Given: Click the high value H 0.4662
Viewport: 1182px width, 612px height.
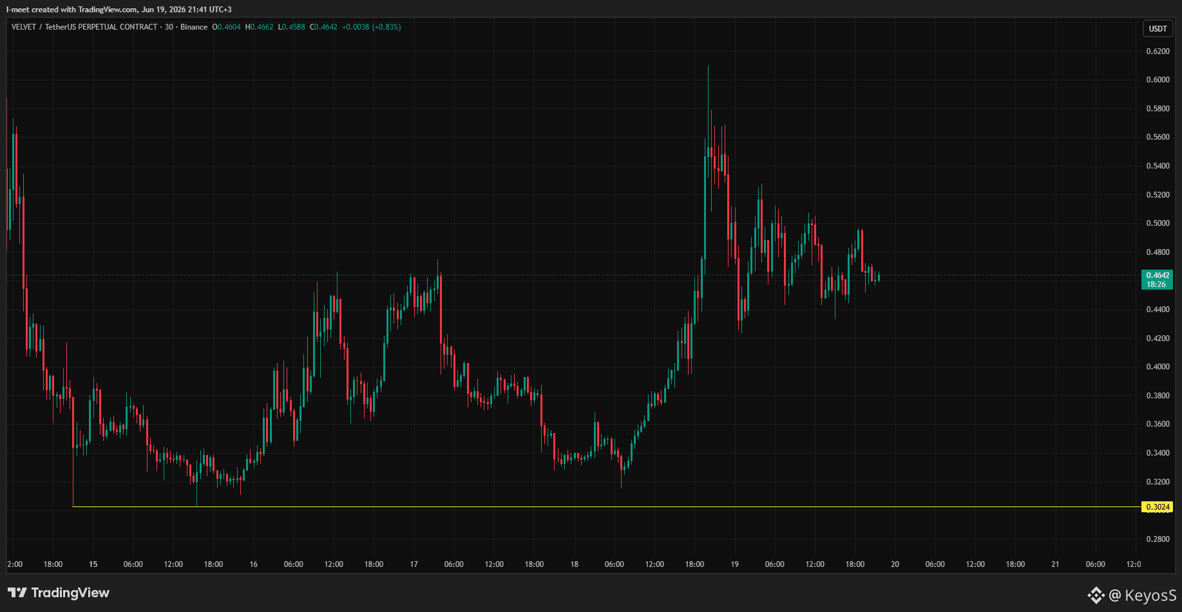Looking at the screenshot, I should click(259, 27).
